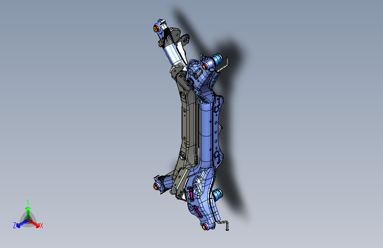383x248 pixels.
Task: Click the green Y axis of the orientation triad
Action: tap(28, 213)
